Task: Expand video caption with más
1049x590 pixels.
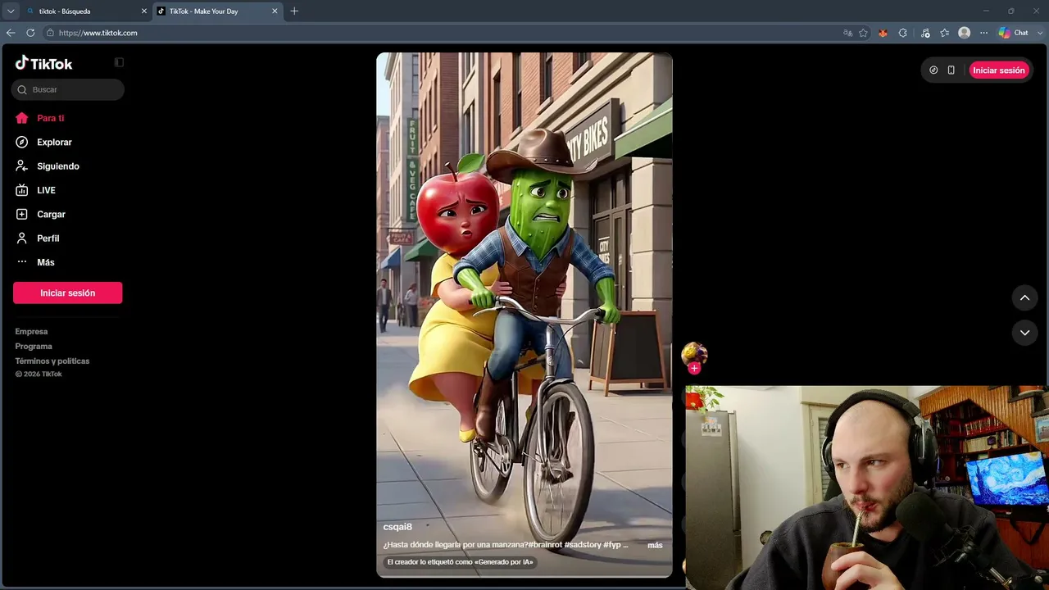Action: 655,545
